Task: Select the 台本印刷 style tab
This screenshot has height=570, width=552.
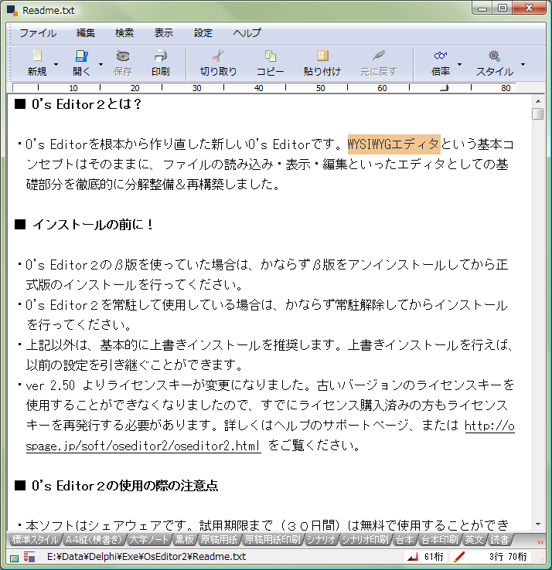Action: click(x=439, y=540)
